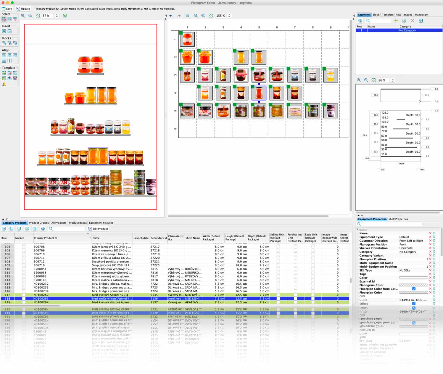Open the 57% zoom level stepper

point(57,16)
